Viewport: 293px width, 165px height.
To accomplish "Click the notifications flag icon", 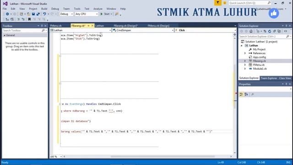I will 218,3.
